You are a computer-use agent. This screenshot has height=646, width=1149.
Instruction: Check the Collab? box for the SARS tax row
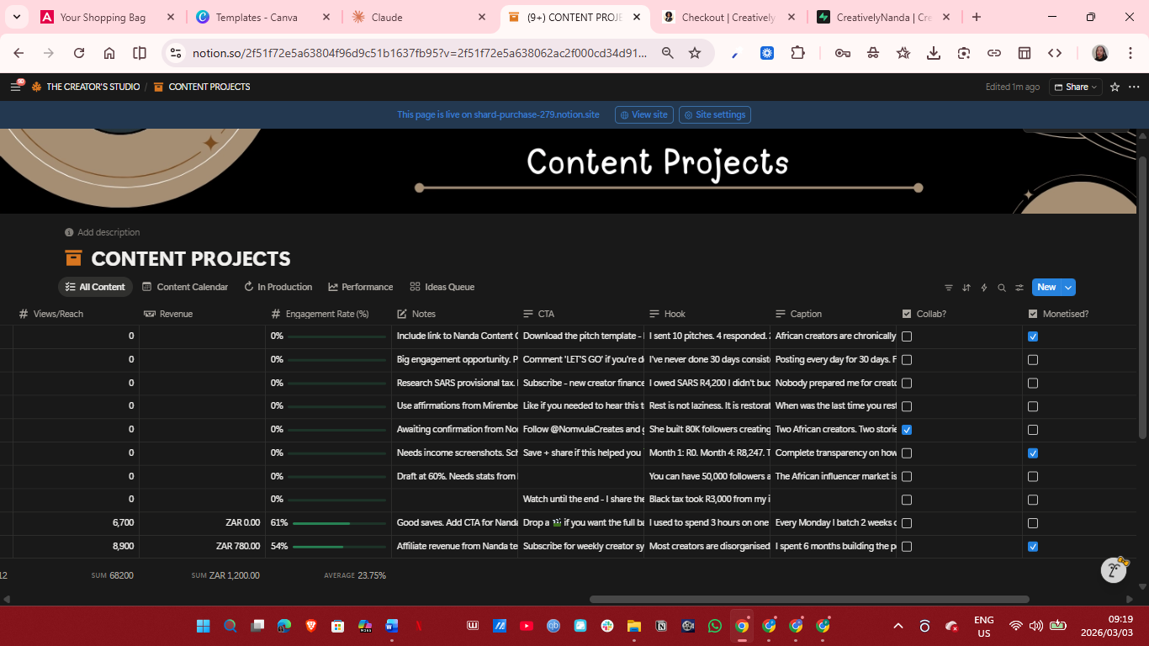tap(906, 383)
